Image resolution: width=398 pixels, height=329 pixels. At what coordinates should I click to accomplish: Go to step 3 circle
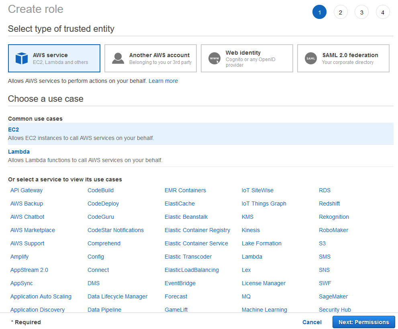pyautogui.click(x=362, y=12)
